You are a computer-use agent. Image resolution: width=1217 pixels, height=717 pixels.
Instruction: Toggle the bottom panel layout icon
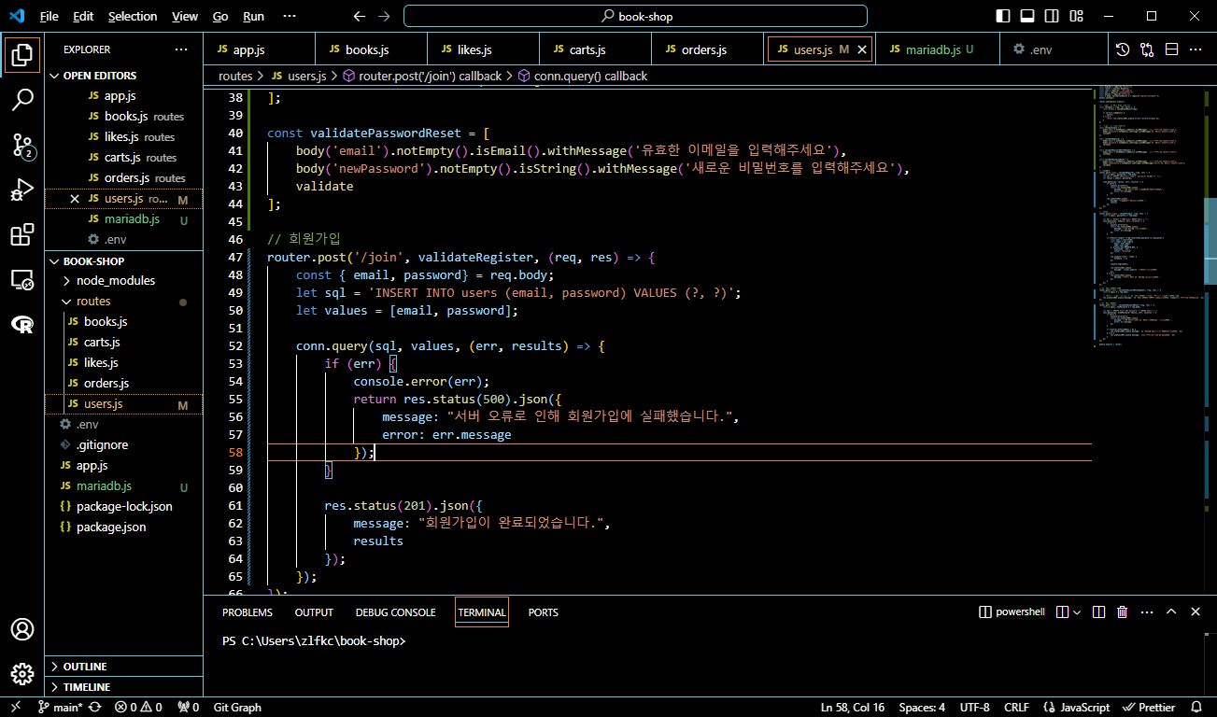click(x=1027, y=17)
